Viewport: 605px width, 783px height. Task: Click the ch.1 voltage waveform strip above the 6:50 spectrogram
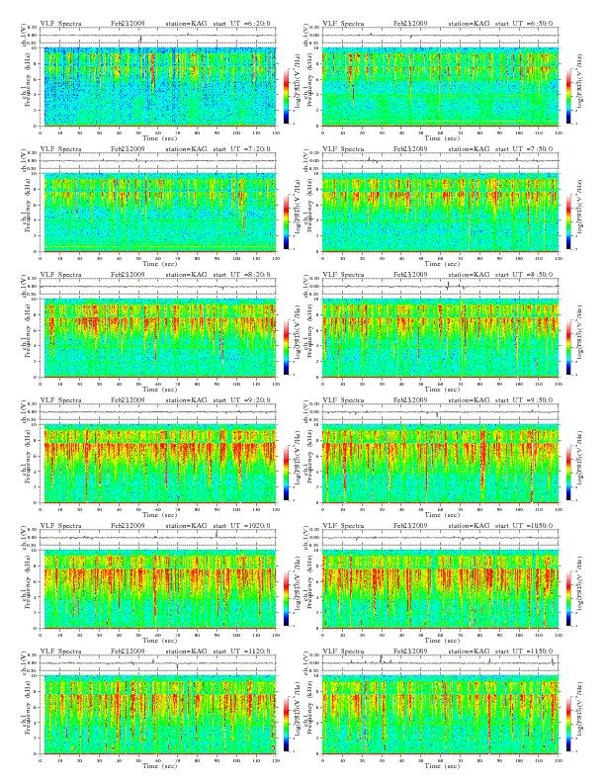click(x=440, y=36)
